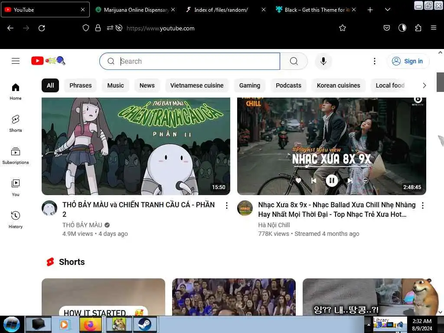Open the extensions puzzle icon
This screenshot has width=444, height=333.
point(418,28)
